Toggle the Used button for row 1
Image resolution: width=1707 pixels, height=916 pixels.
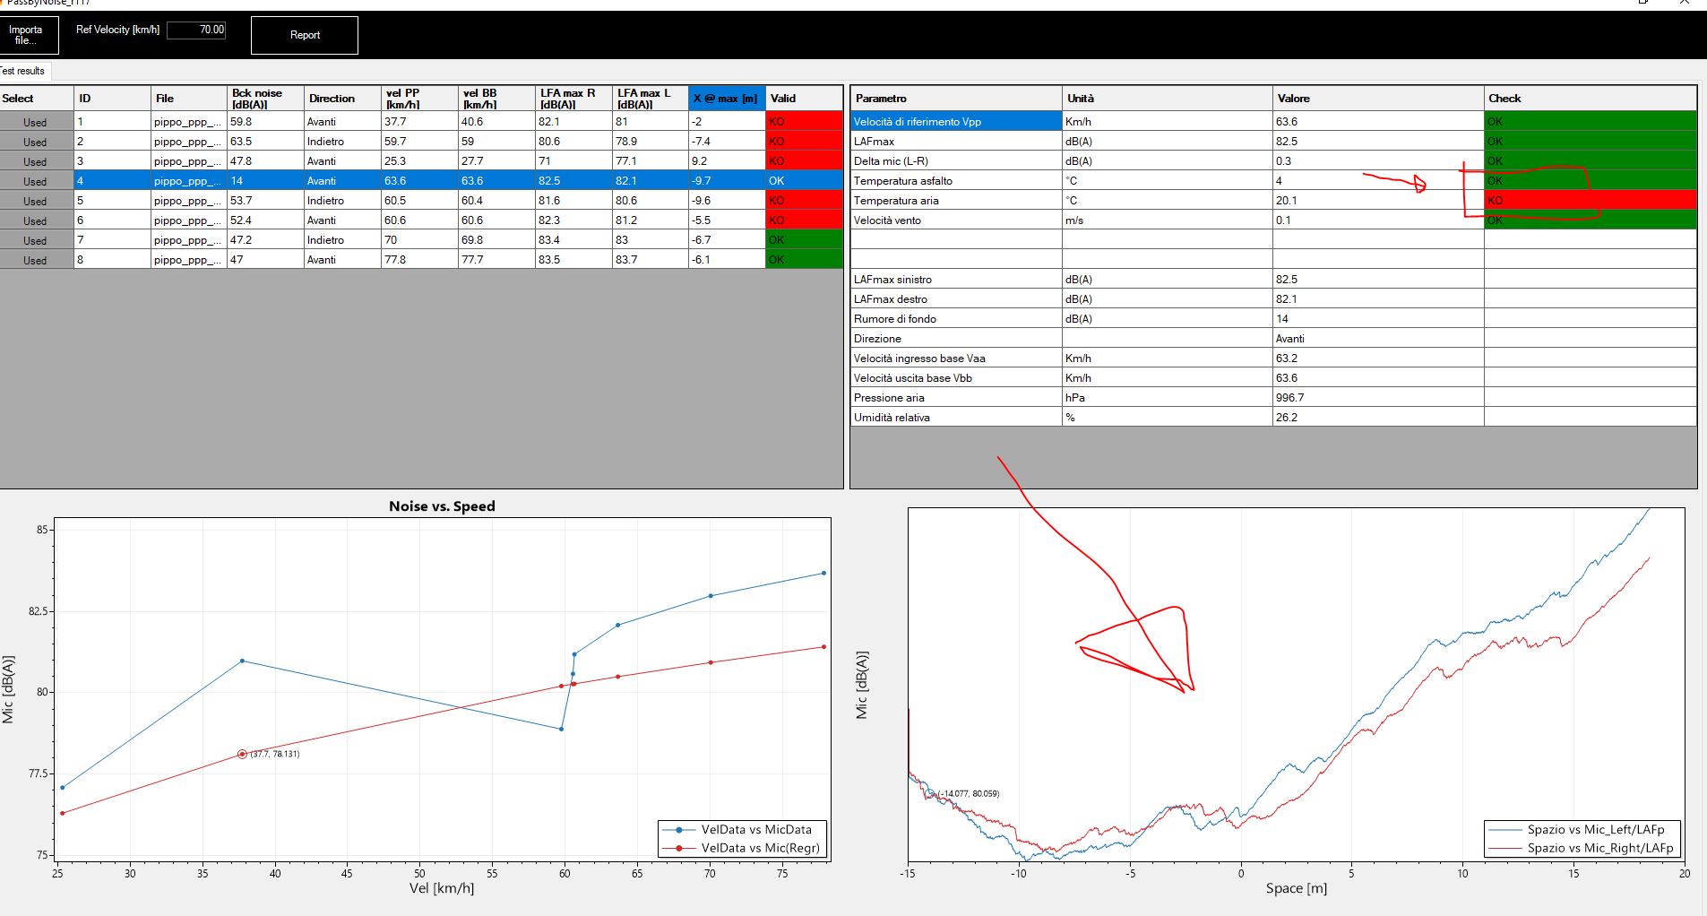[x=36, y=122]
